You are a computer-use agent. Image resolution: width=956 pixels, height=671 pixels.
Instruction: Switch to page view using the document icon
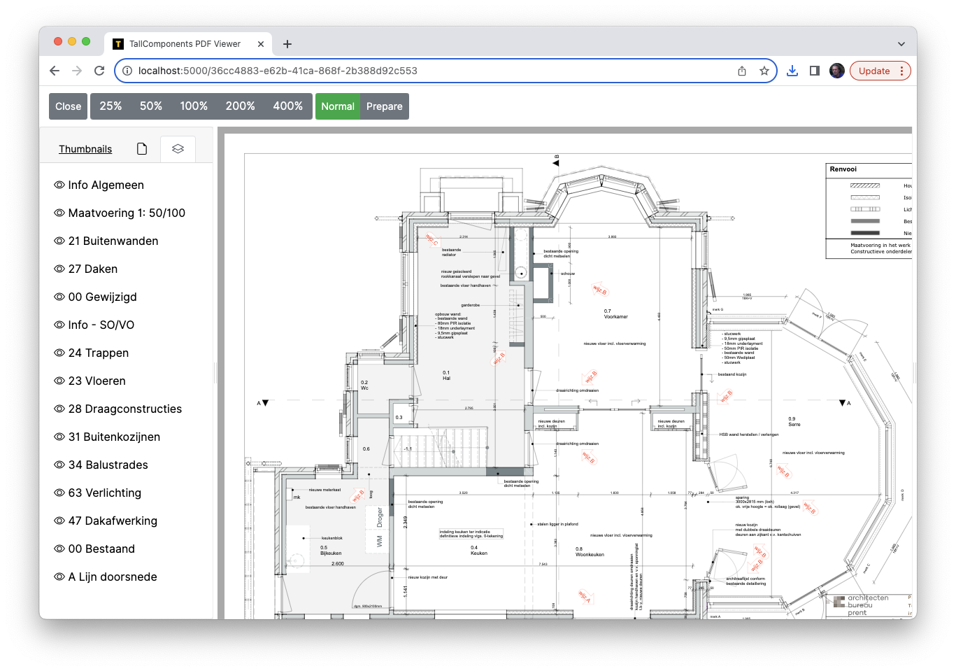coord(141,148)
